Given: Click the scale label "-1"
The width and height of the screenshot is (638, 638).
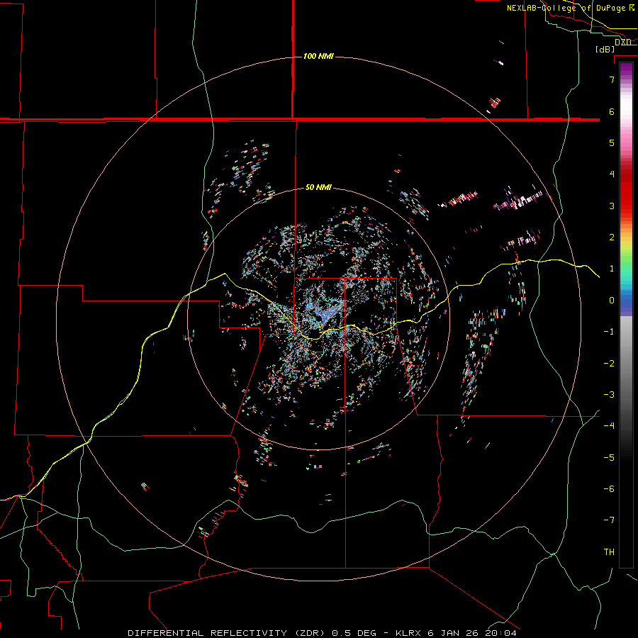Looking at the screenshot, I should coord(609,332).
